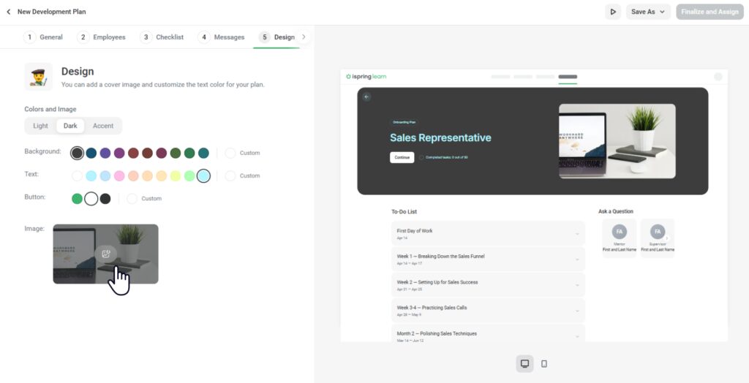
Task: Select the selected light cyan text swatch
Action: point(203,175)
